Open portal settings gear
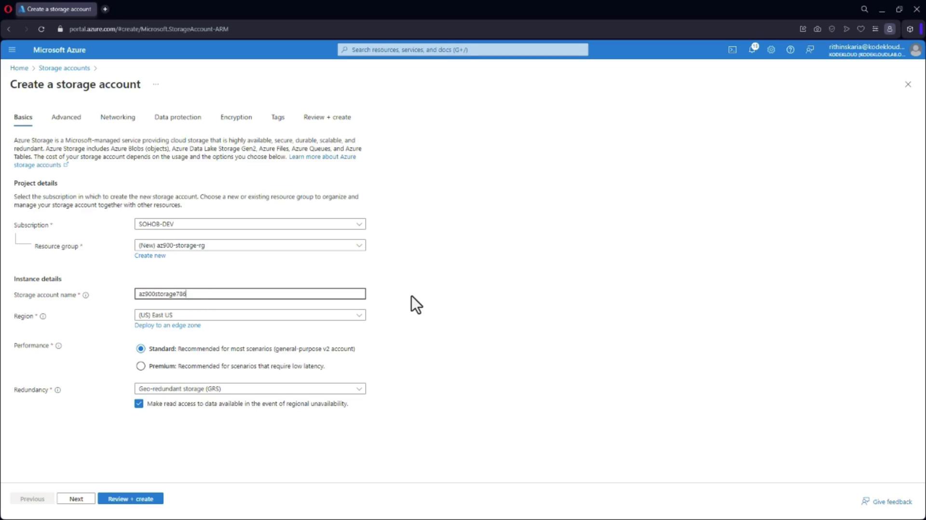This screenshot has height=520, width=926. 771,50
